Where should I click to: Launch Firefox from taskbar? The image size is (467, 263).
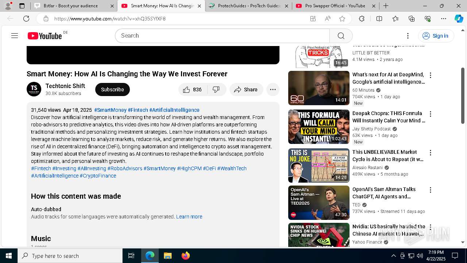185,256
